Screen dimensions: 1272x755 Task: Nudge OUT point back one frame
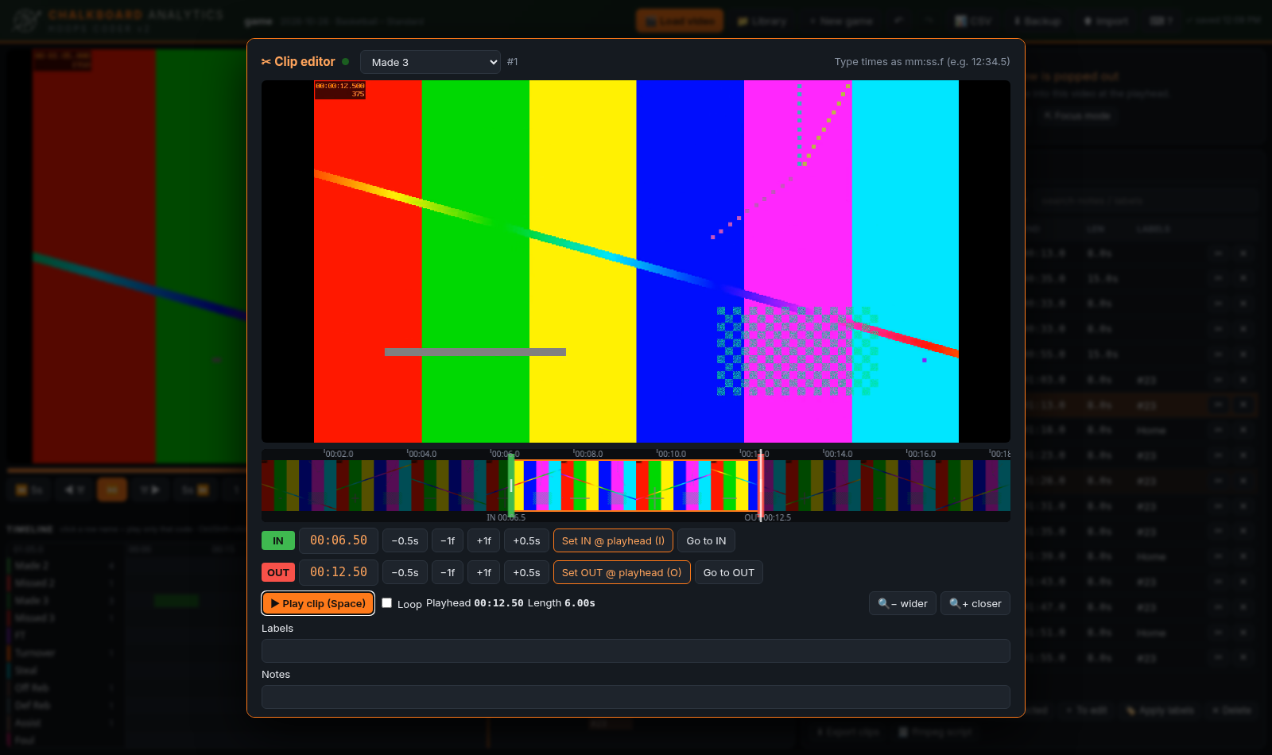click(x=448, y=572)
